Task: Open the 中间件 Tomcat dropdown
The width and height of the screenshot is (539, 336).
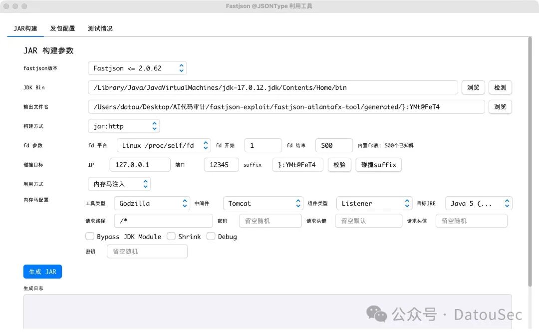Action: (x=264, y=203)
